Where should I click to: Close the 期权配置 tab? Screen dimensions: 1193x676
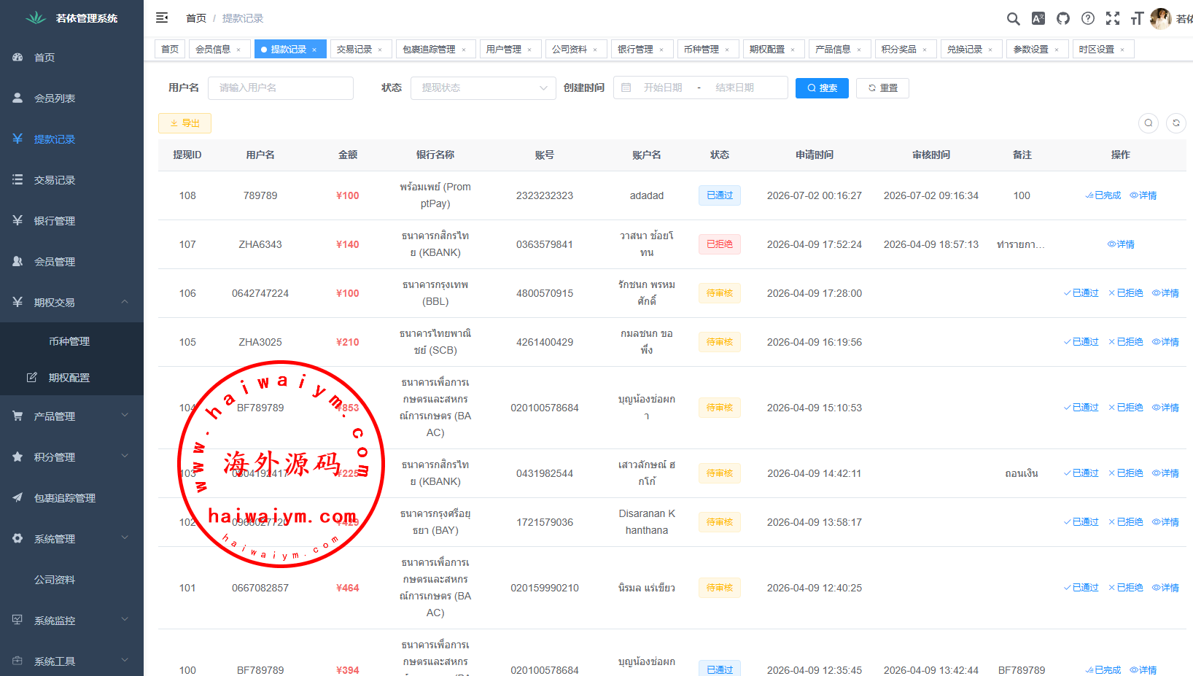pyautogui.click(x=793, y=50)
